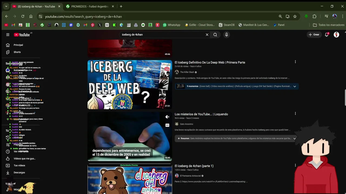Open the Chrome profile avatar
This screenshot has width=346, height=194.
tap(335, 16)
